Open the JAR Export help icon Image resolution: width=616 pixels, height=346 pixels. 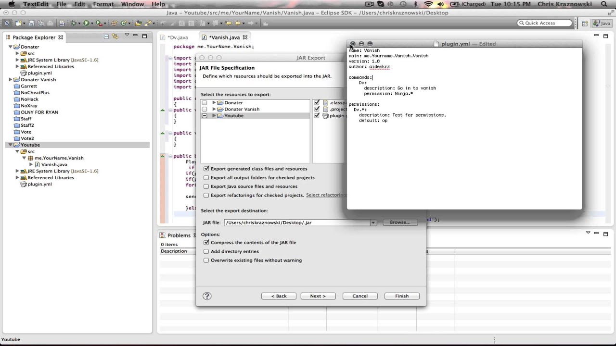point(207,296)
